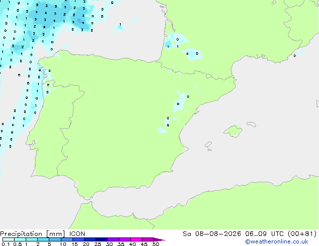Select the '50' legend scale label
Image resolution: width=319 pixels, height=246 pixels.
tap(155, 244)
